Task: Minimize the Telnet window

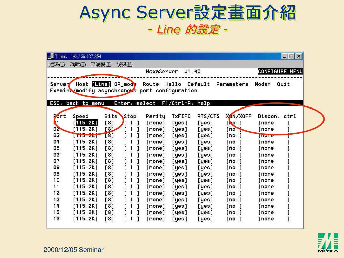Action: click(x=284, y=56)
